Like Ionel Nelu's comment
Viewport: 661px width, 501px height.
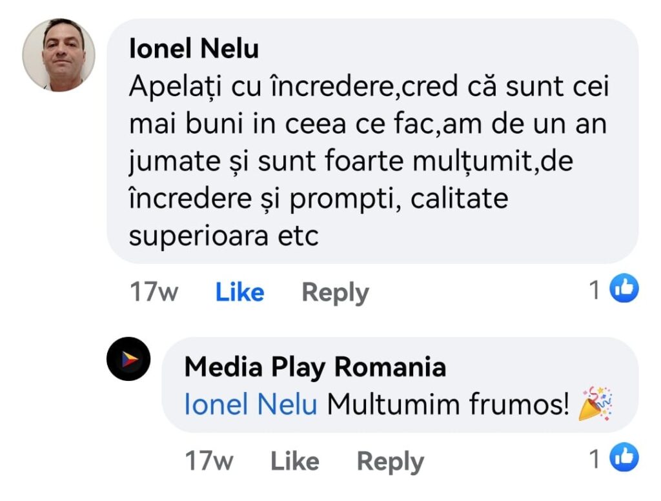click(x=239, y=292)
